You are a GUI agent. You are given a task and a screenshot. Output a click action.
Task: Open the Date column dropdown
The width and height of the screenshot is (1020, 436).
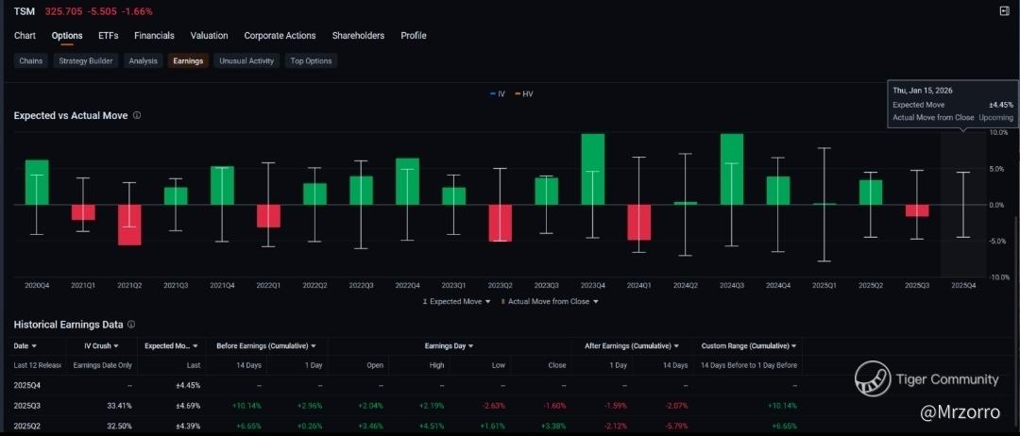click(x=25, y=345)
